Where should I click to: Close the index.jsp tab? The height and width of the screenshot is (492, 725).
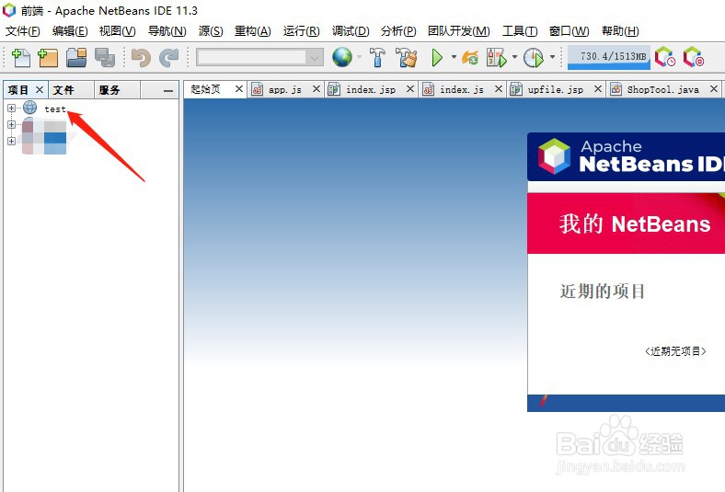click(410, 88)
